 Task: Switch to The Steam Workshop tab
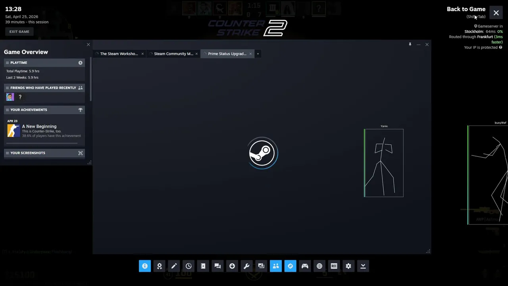(119, 54)
